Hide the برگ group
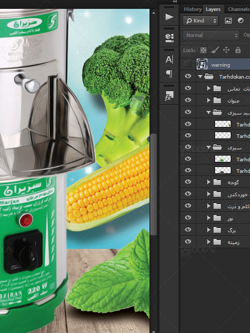The height and width of the screenshot is (333, 250). pyautogui.click(x=188, y=229)
